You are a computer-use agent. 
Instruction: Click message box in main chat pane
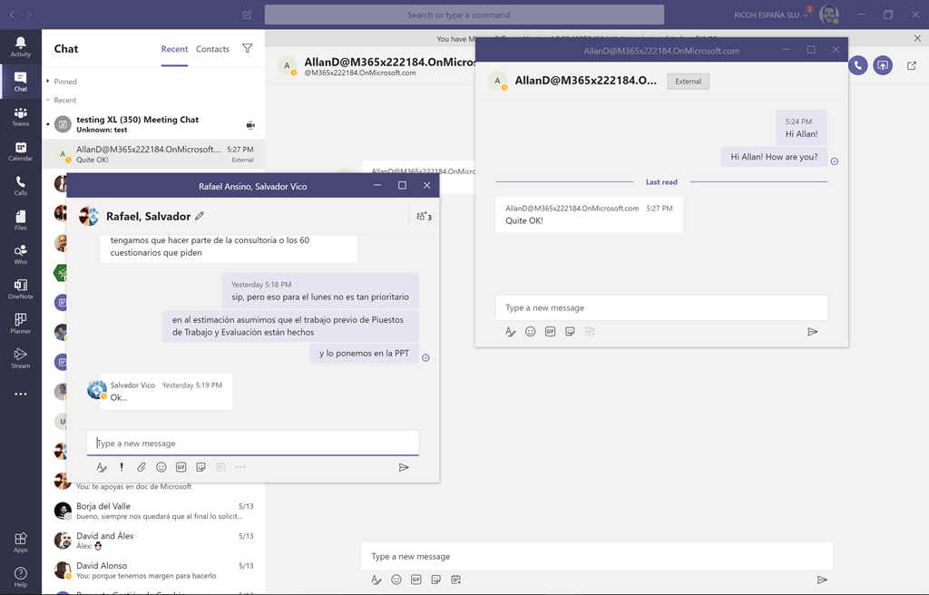597,557
